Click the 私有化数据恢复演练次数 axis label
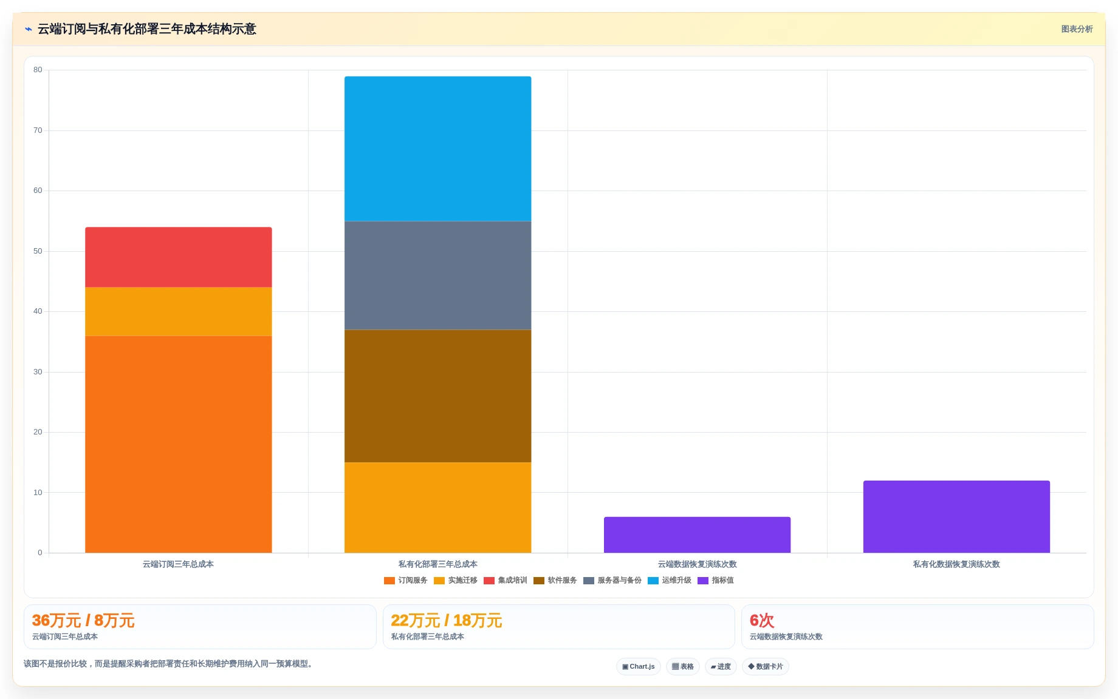Image resolution: width=1118 pixels, height=699 pixels. [x=956, y=564]
